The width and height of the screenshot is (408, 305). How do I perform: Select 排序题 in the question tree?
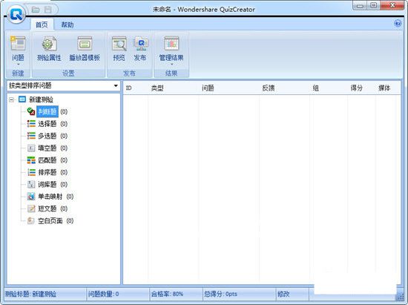click(x=47, y=172)
